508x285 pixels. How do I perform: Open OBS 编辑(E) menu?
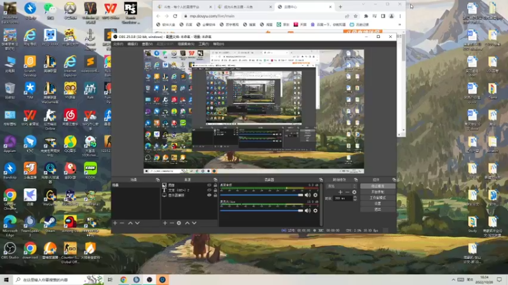point(132,44)
